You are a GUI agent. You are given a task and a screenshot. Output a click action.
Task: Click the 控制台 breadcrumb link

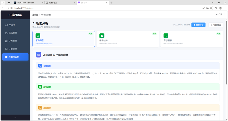pos(35,15)
